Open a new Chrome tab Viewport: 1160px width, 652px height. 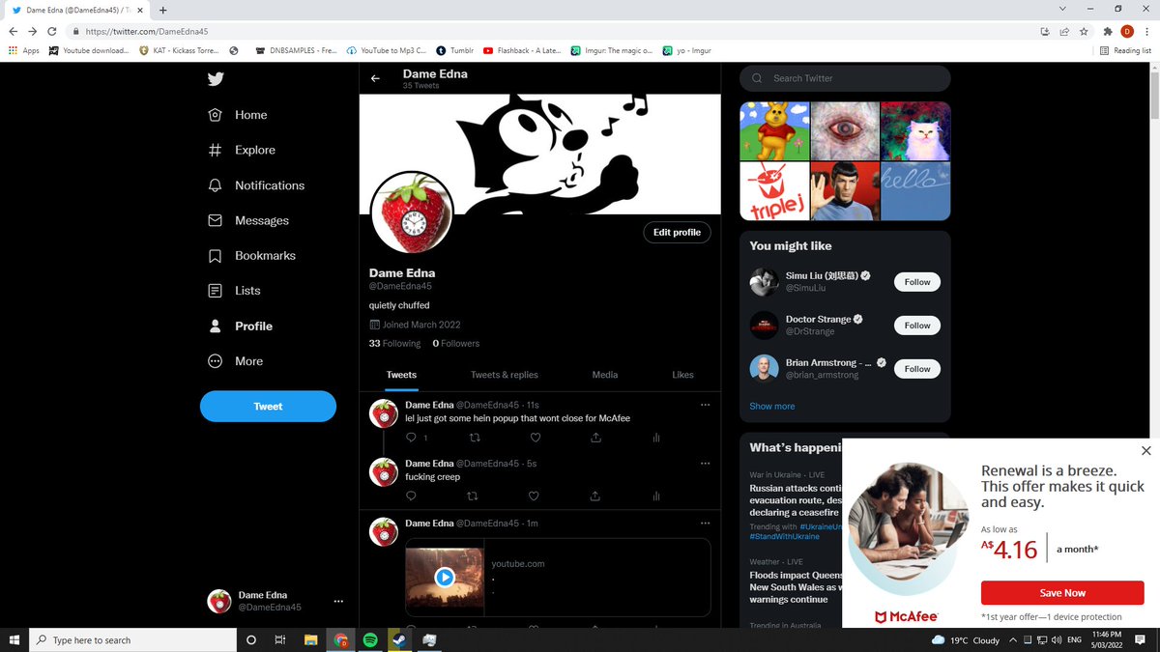[x=162, y=10]
